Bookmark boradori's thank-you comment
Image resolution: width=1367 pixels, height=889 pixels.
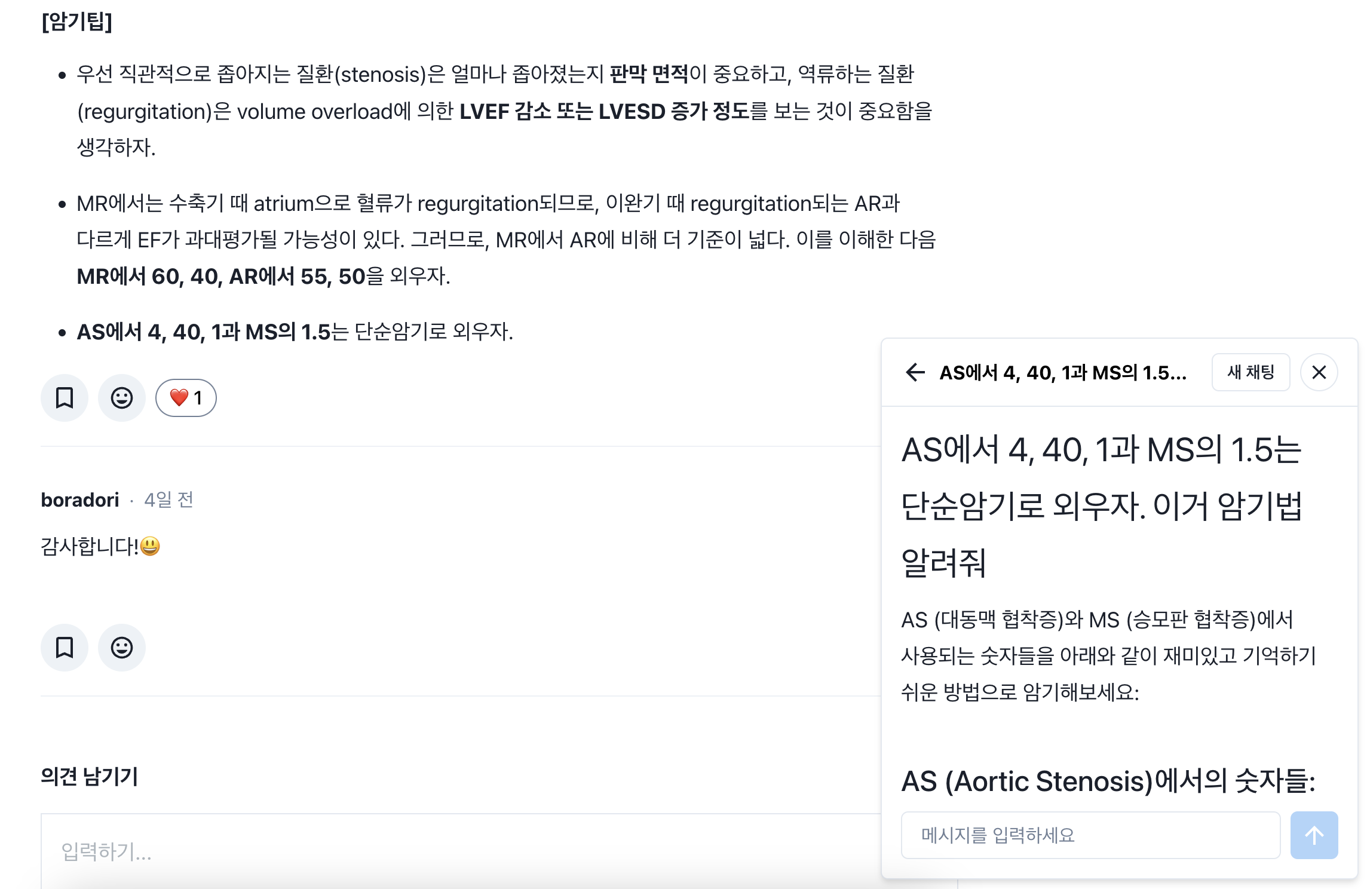pos(65,648)
